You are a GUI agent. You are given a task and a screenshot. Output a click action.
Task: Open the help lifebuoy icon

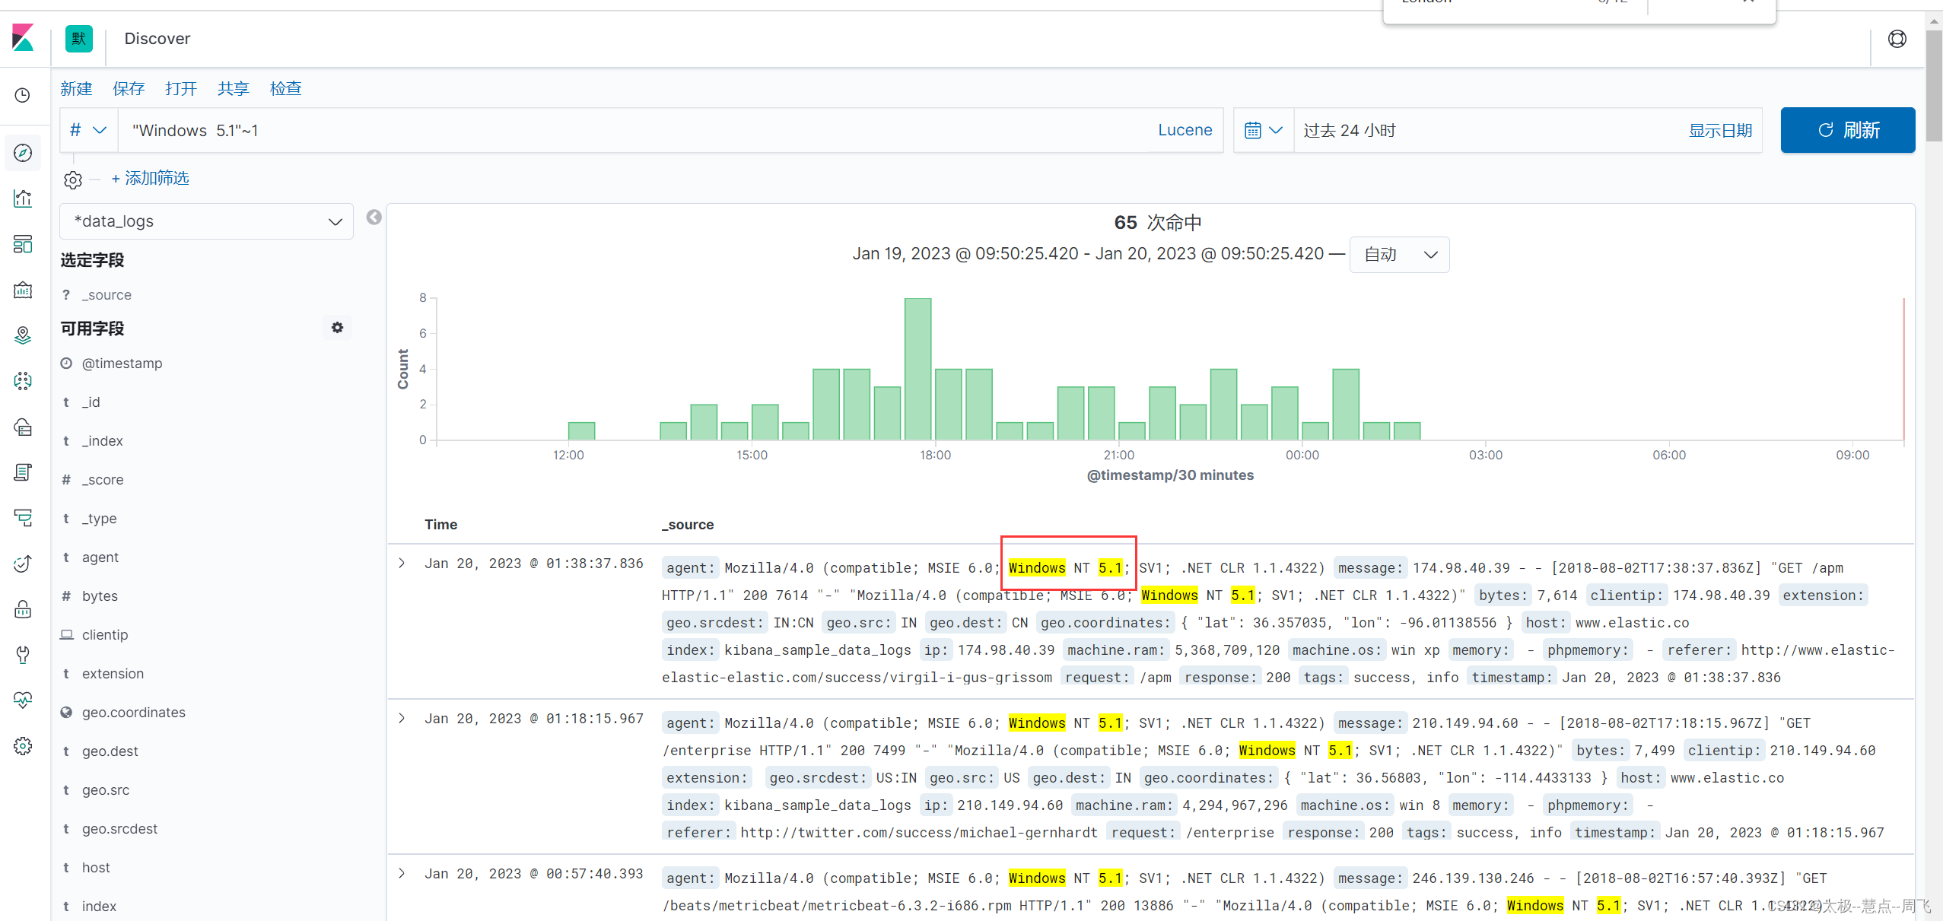point(1897,39)
